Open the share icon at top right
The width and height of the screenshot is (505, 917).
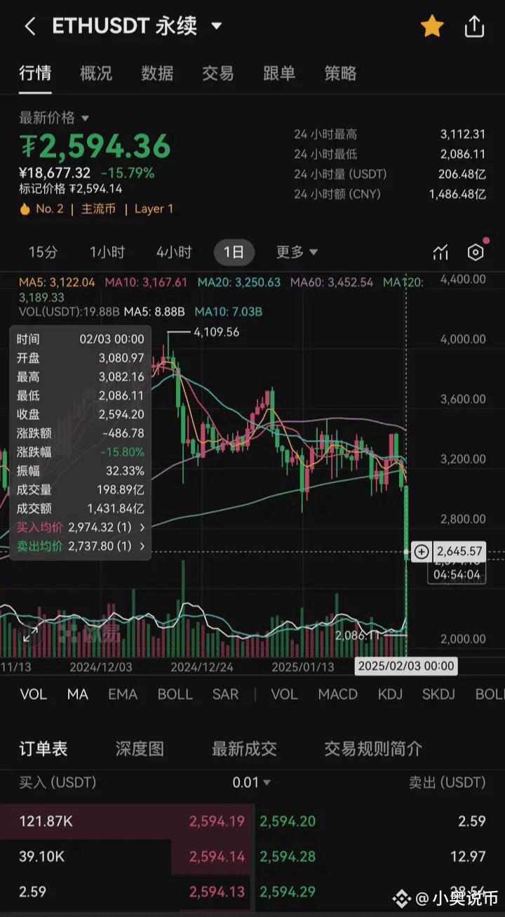point(475,27)
